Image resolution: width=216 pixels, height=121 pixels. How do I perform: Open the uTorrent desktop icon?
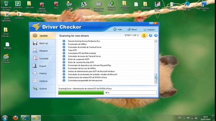(x=18, y=5)
